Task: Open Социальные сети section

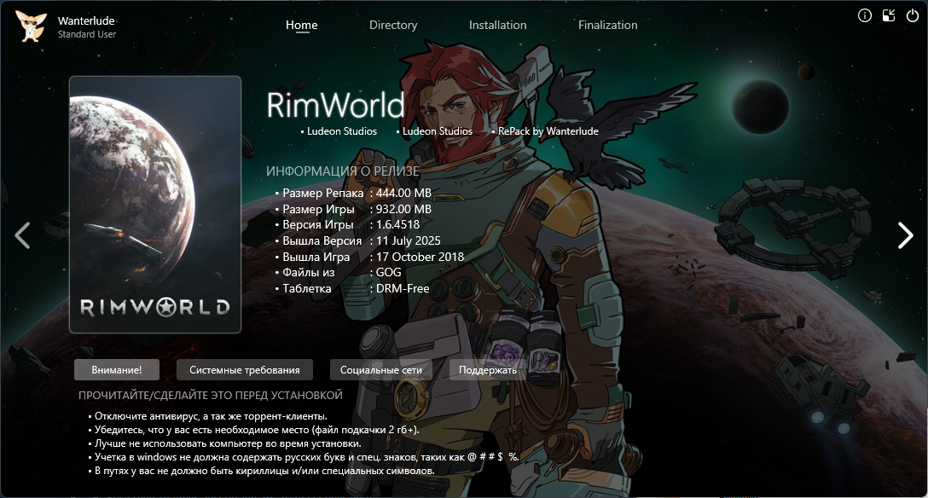Action: coord(381,370)
